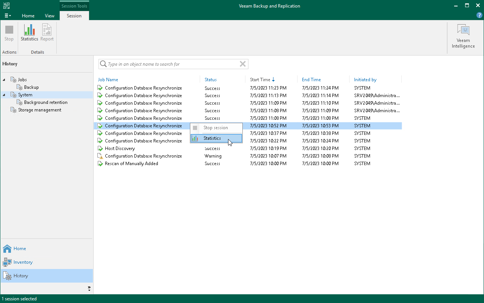This screenshot has height=303, width=484.
Task: Click the Report button in the ribbon
Action: pos(47,33)
